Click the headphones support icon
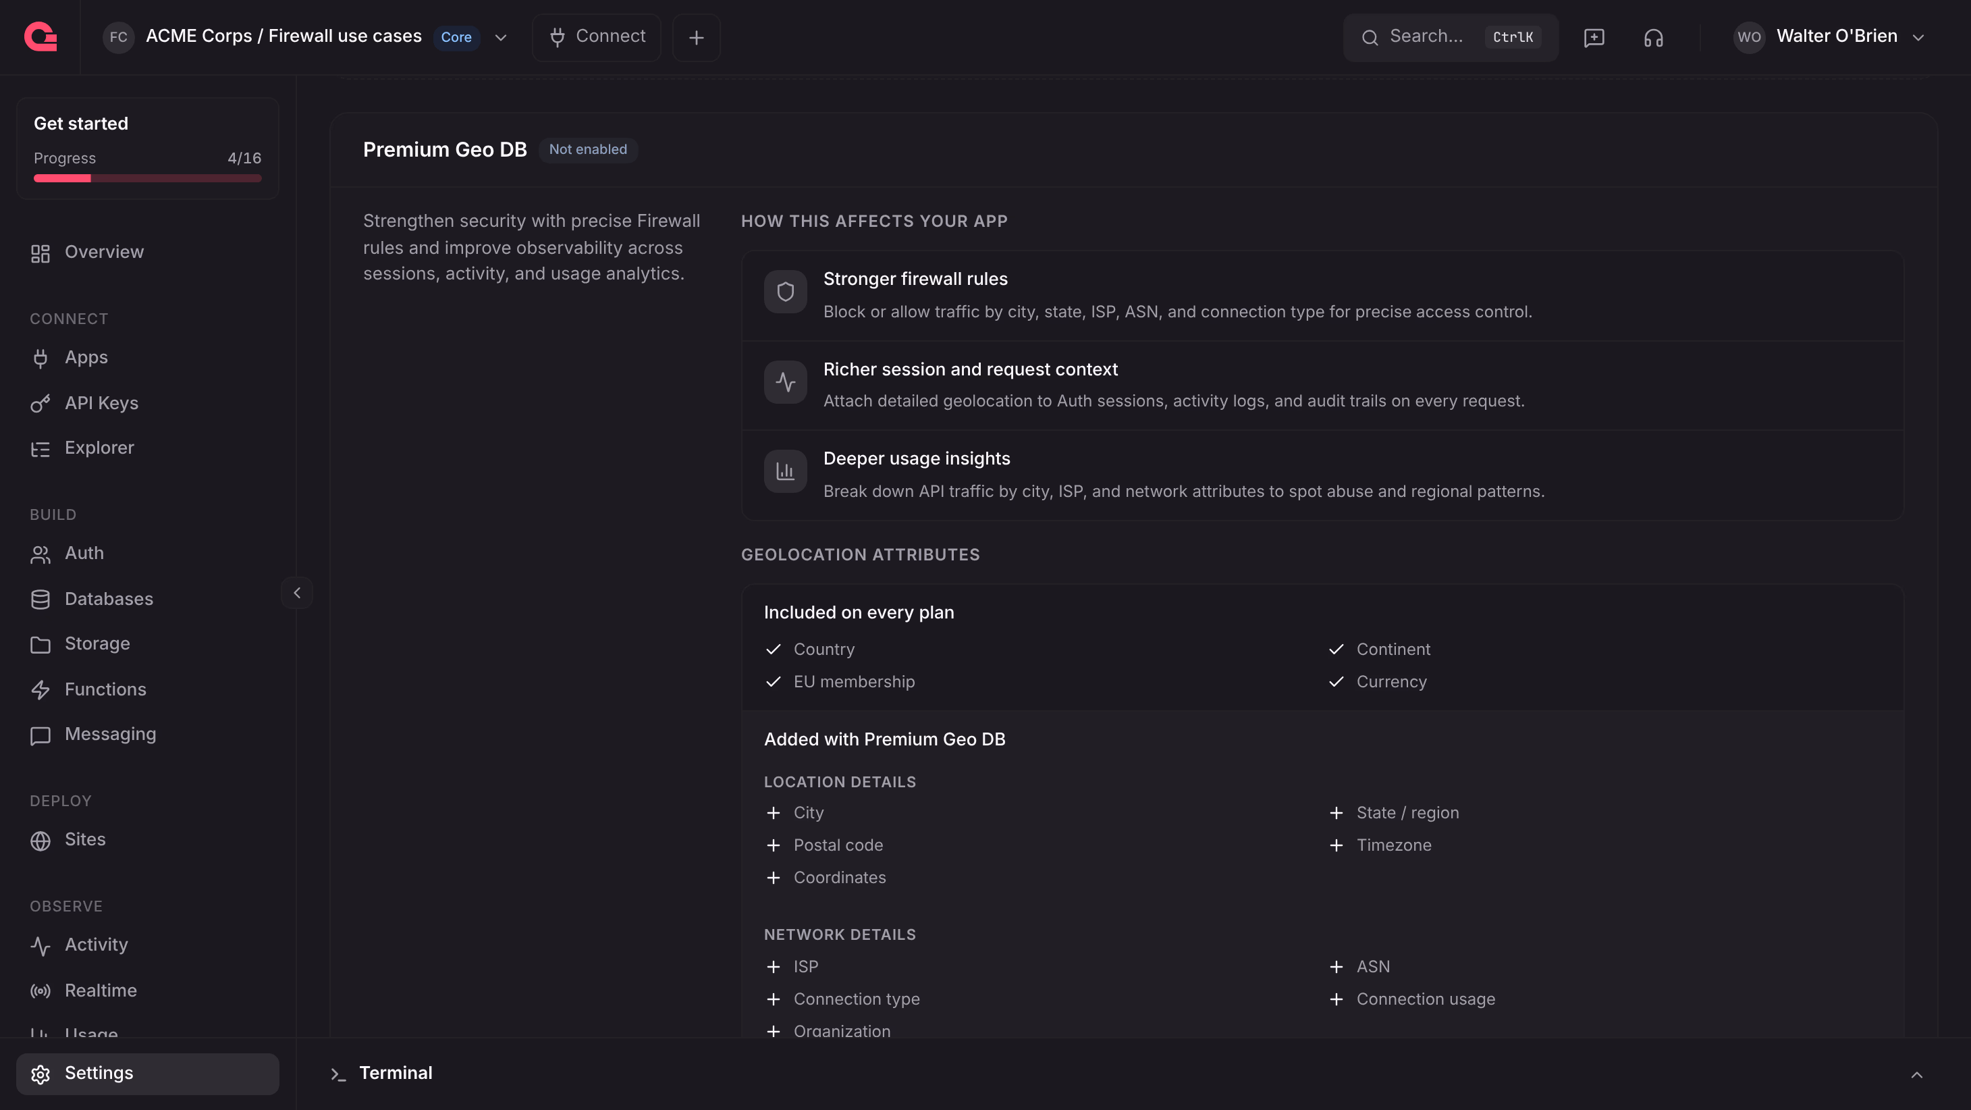The height and width of the screenshot is (1110, 1971). [1654, 38]
